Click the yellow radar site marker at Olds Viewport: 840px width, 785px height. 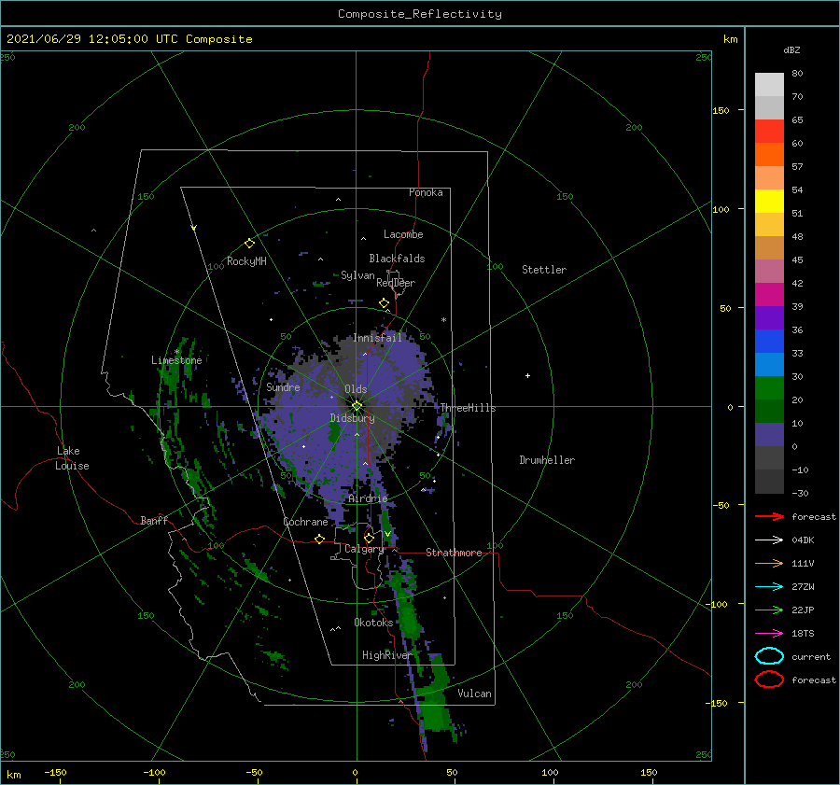[x=357, y=406]
